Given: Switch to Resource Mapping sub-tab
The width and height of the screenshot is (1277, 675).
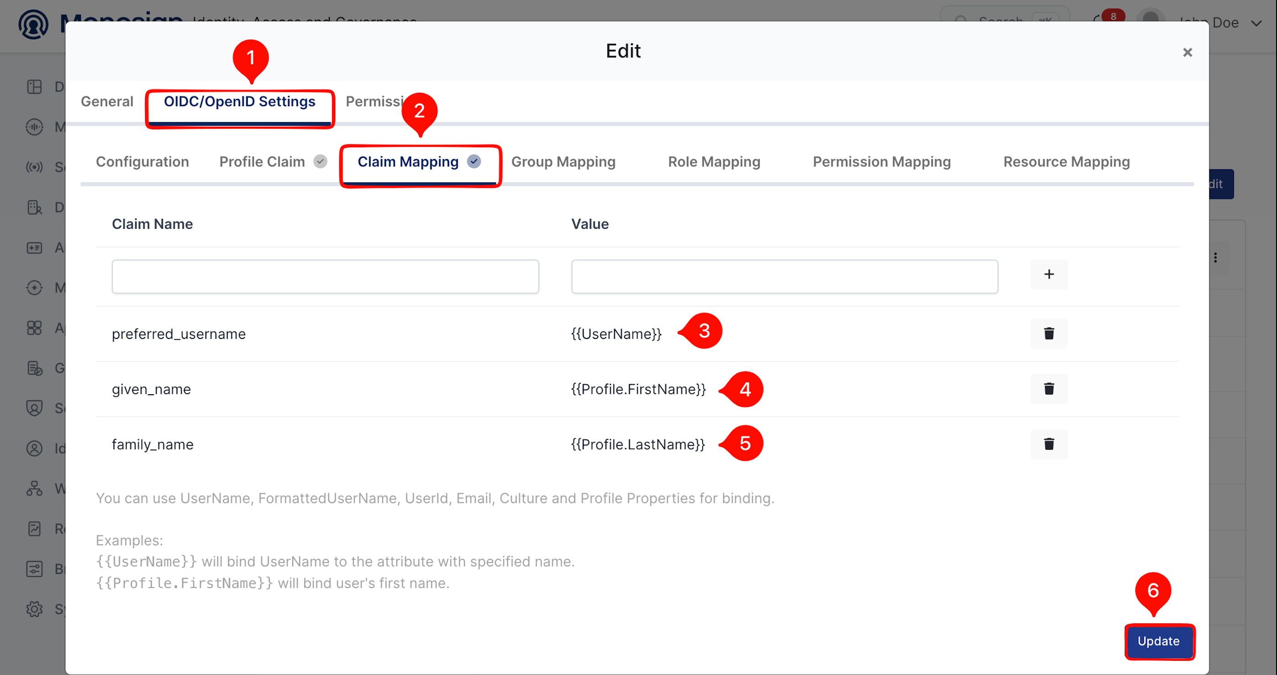Looking at the screenshot, I should click(x=1066, y=161).
